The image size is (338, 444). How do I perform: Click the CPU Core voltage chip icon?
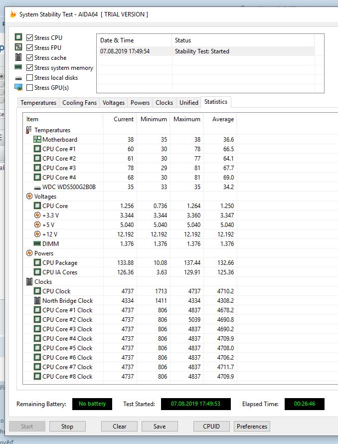tap(37, 206)
